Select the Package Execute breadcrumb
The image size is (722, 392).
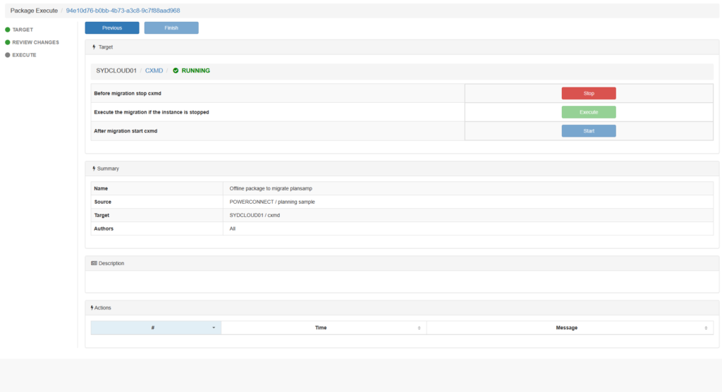[x=34, y=11]
